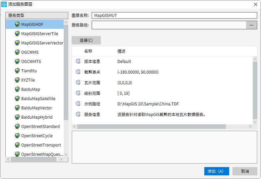This screenshot has height=179, width=261.
Task: Click the icon for the 示例路径 row
Action: click(x=78, y=104)
